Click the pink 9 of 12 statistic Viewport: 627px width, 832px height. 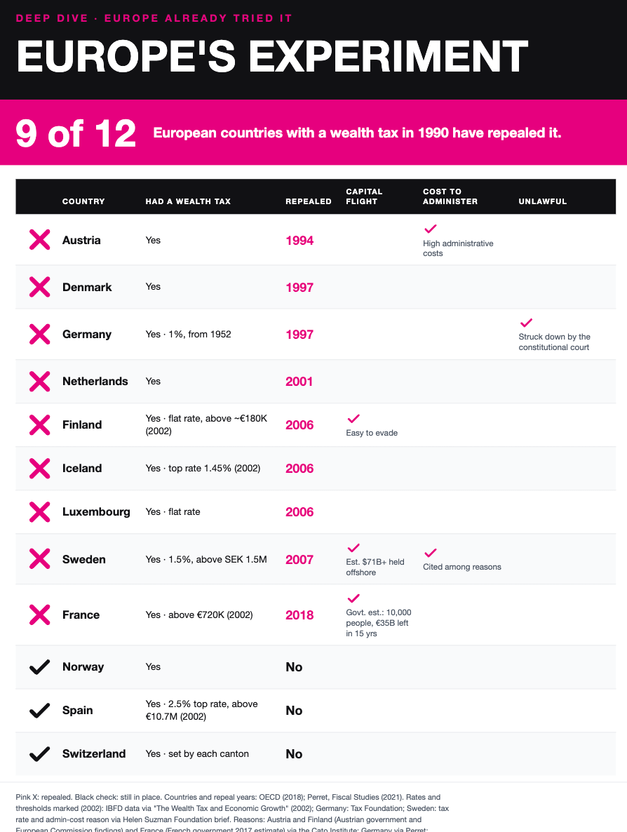click(76, 133)
